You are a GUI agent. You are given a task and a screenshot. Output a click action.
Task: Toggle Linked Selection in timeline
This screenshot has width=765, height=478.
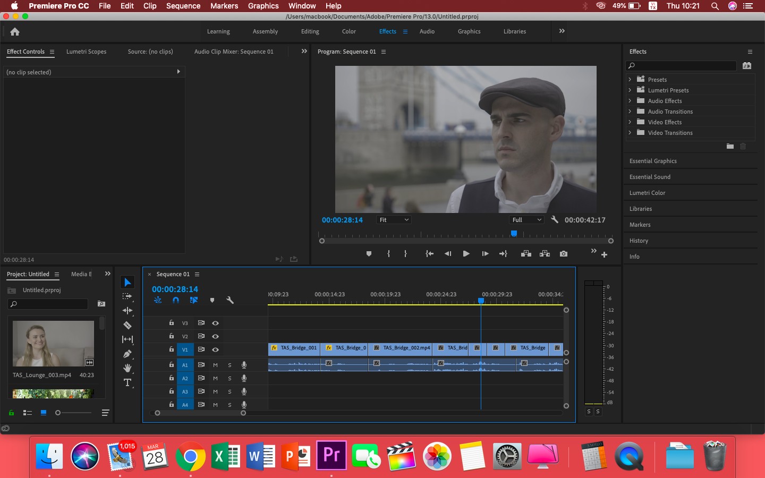[194, 300]
